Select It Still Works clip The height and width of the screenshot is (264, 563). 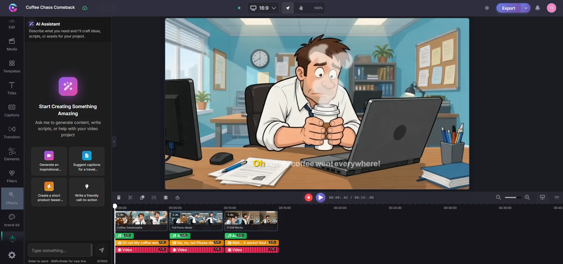click(251, 221)
